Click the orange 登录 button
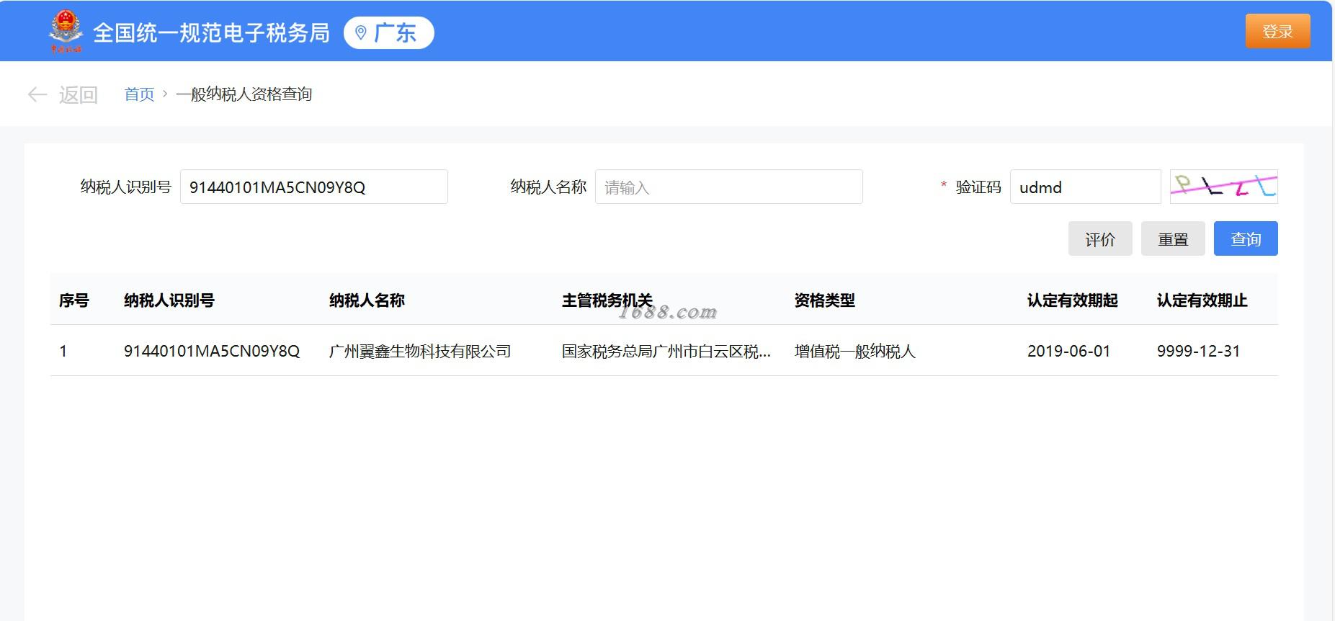Image resolution: width=1335 pixels, height=621 pixels. coord(1277,32)
